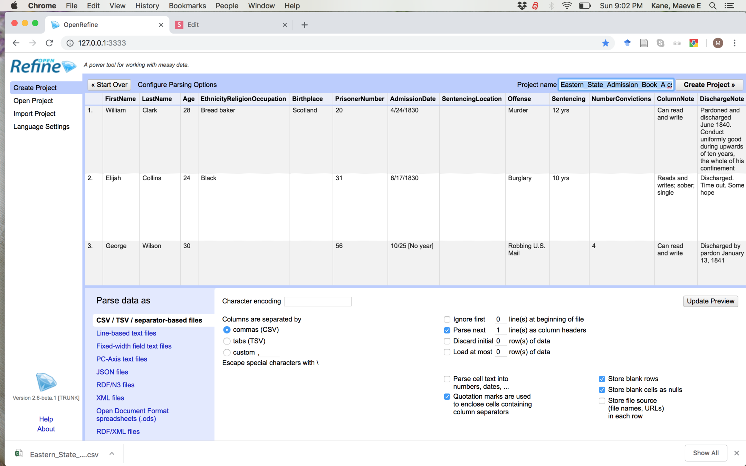Screen dimensions: 746x466
Task: Click the bookmark star icon
Action: [x=605, y=43]
